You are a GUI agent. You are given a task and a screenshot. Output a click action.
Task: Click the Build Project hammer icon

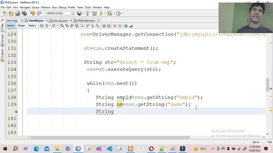tap(87, 13)
